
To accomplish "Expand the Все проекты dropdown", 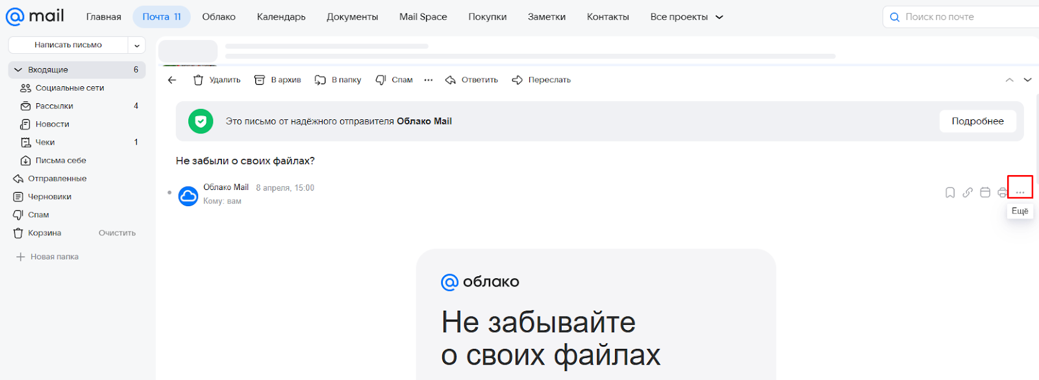I will [686, 17].
